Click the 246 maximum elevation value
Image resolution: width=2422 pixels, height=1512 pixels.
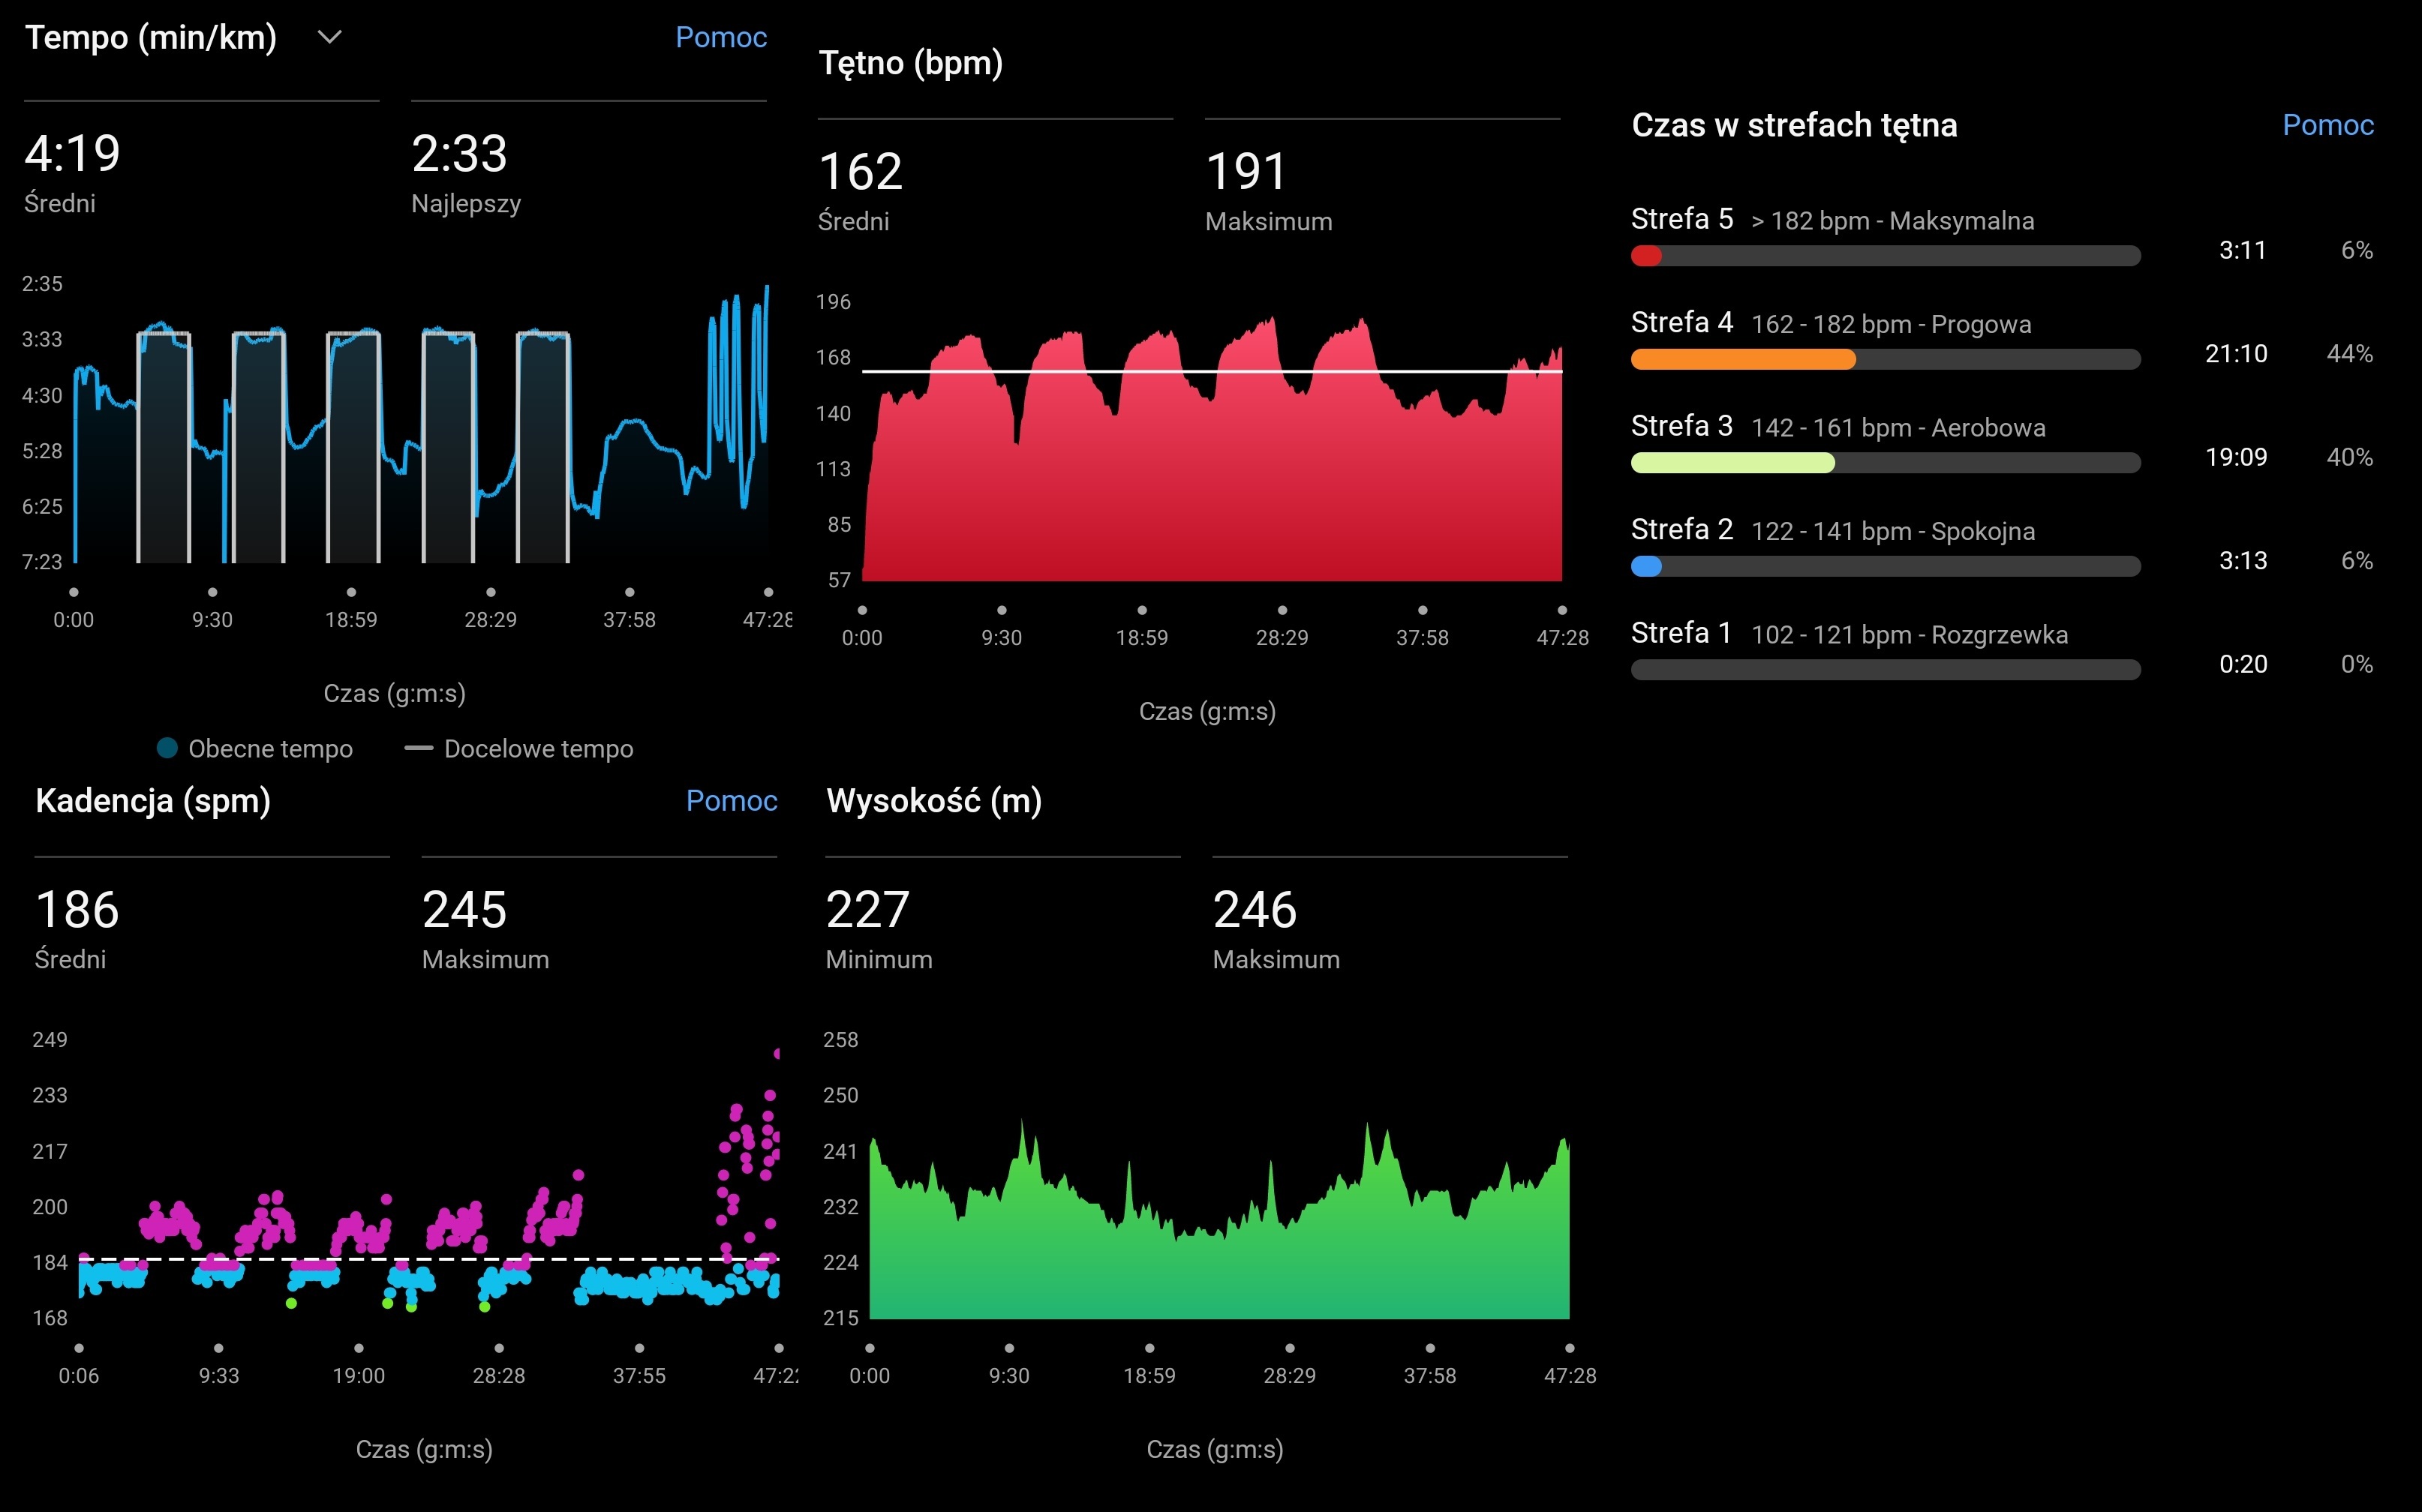tap(1255, 910)
